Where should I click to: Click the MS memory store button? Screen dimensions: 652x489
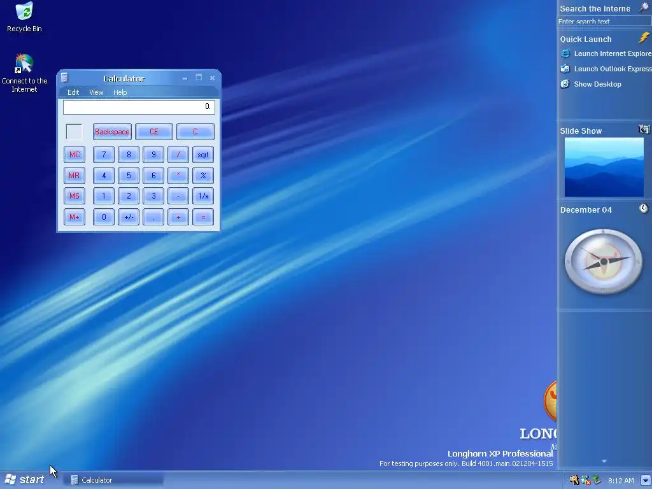coord(74,196)
